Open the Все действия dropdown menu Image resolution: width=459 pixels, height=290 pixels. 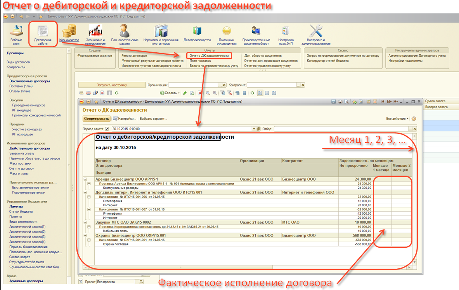(397, 119)
